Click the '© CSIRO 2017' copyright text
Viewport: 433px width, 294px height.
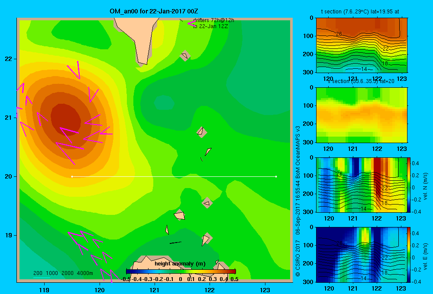point(298,259)
